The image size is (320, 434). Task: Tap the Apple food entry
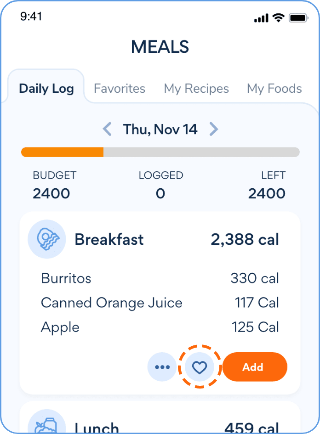[x=60, y=327]
